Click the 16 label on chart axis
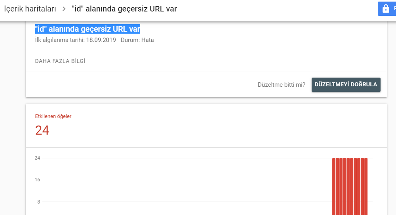 (x=37, y=180)
